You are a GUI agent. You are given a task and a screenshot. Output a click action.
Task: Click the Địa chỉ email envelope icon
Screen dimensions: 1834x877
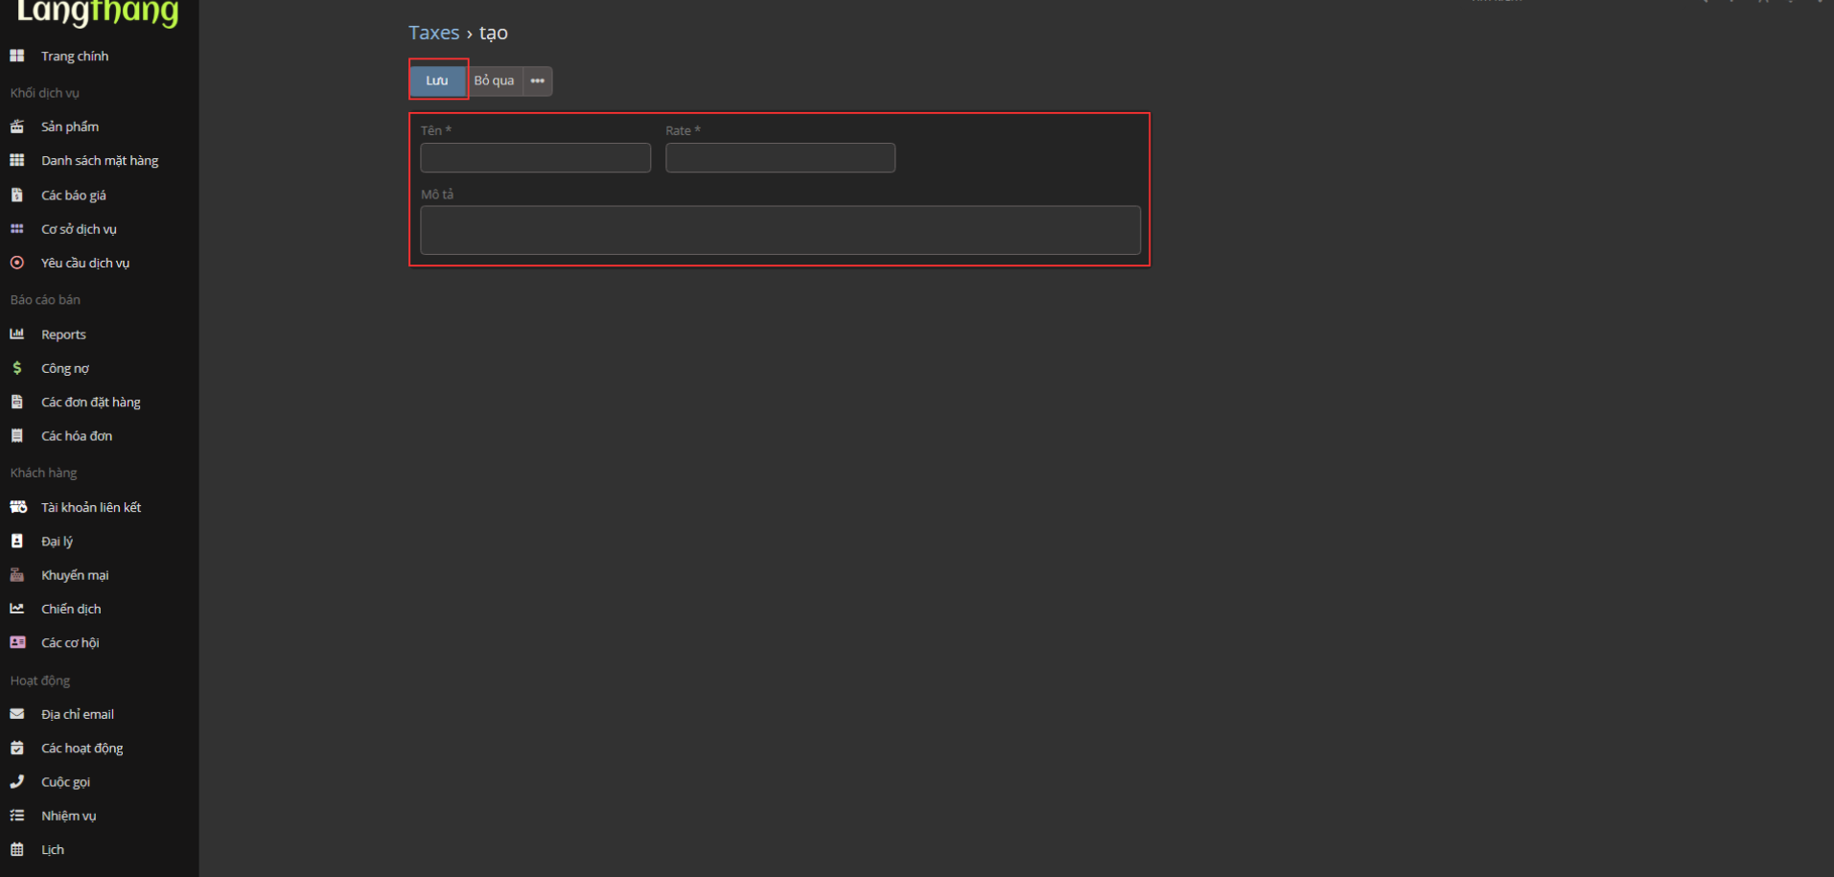tap(16, 713)
